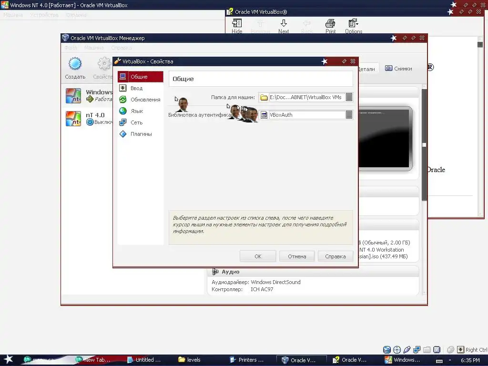Open the Устройства menu of the VM window
488x366 pixels.
[44, 15]
